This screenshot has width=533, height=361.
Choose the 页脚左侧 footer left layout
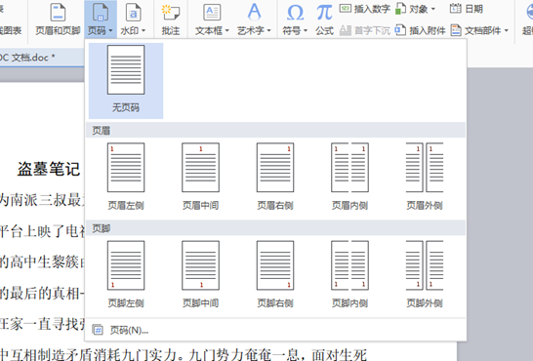[x=126, y=274]
